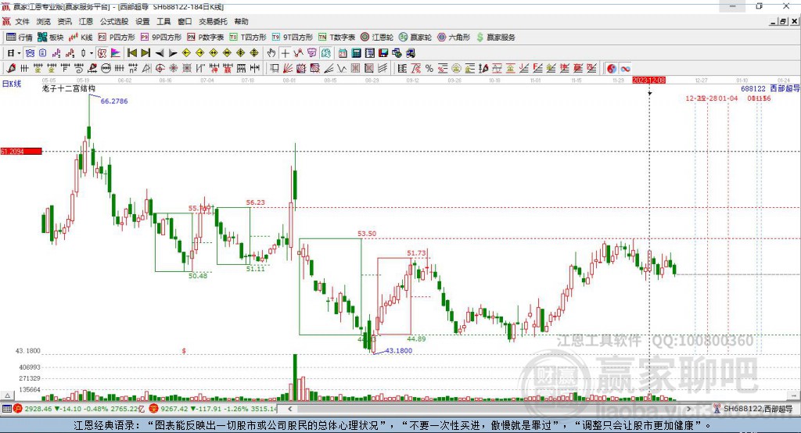Click the 行情 toolbar button

pyautogui.click(x=19, y=38)
